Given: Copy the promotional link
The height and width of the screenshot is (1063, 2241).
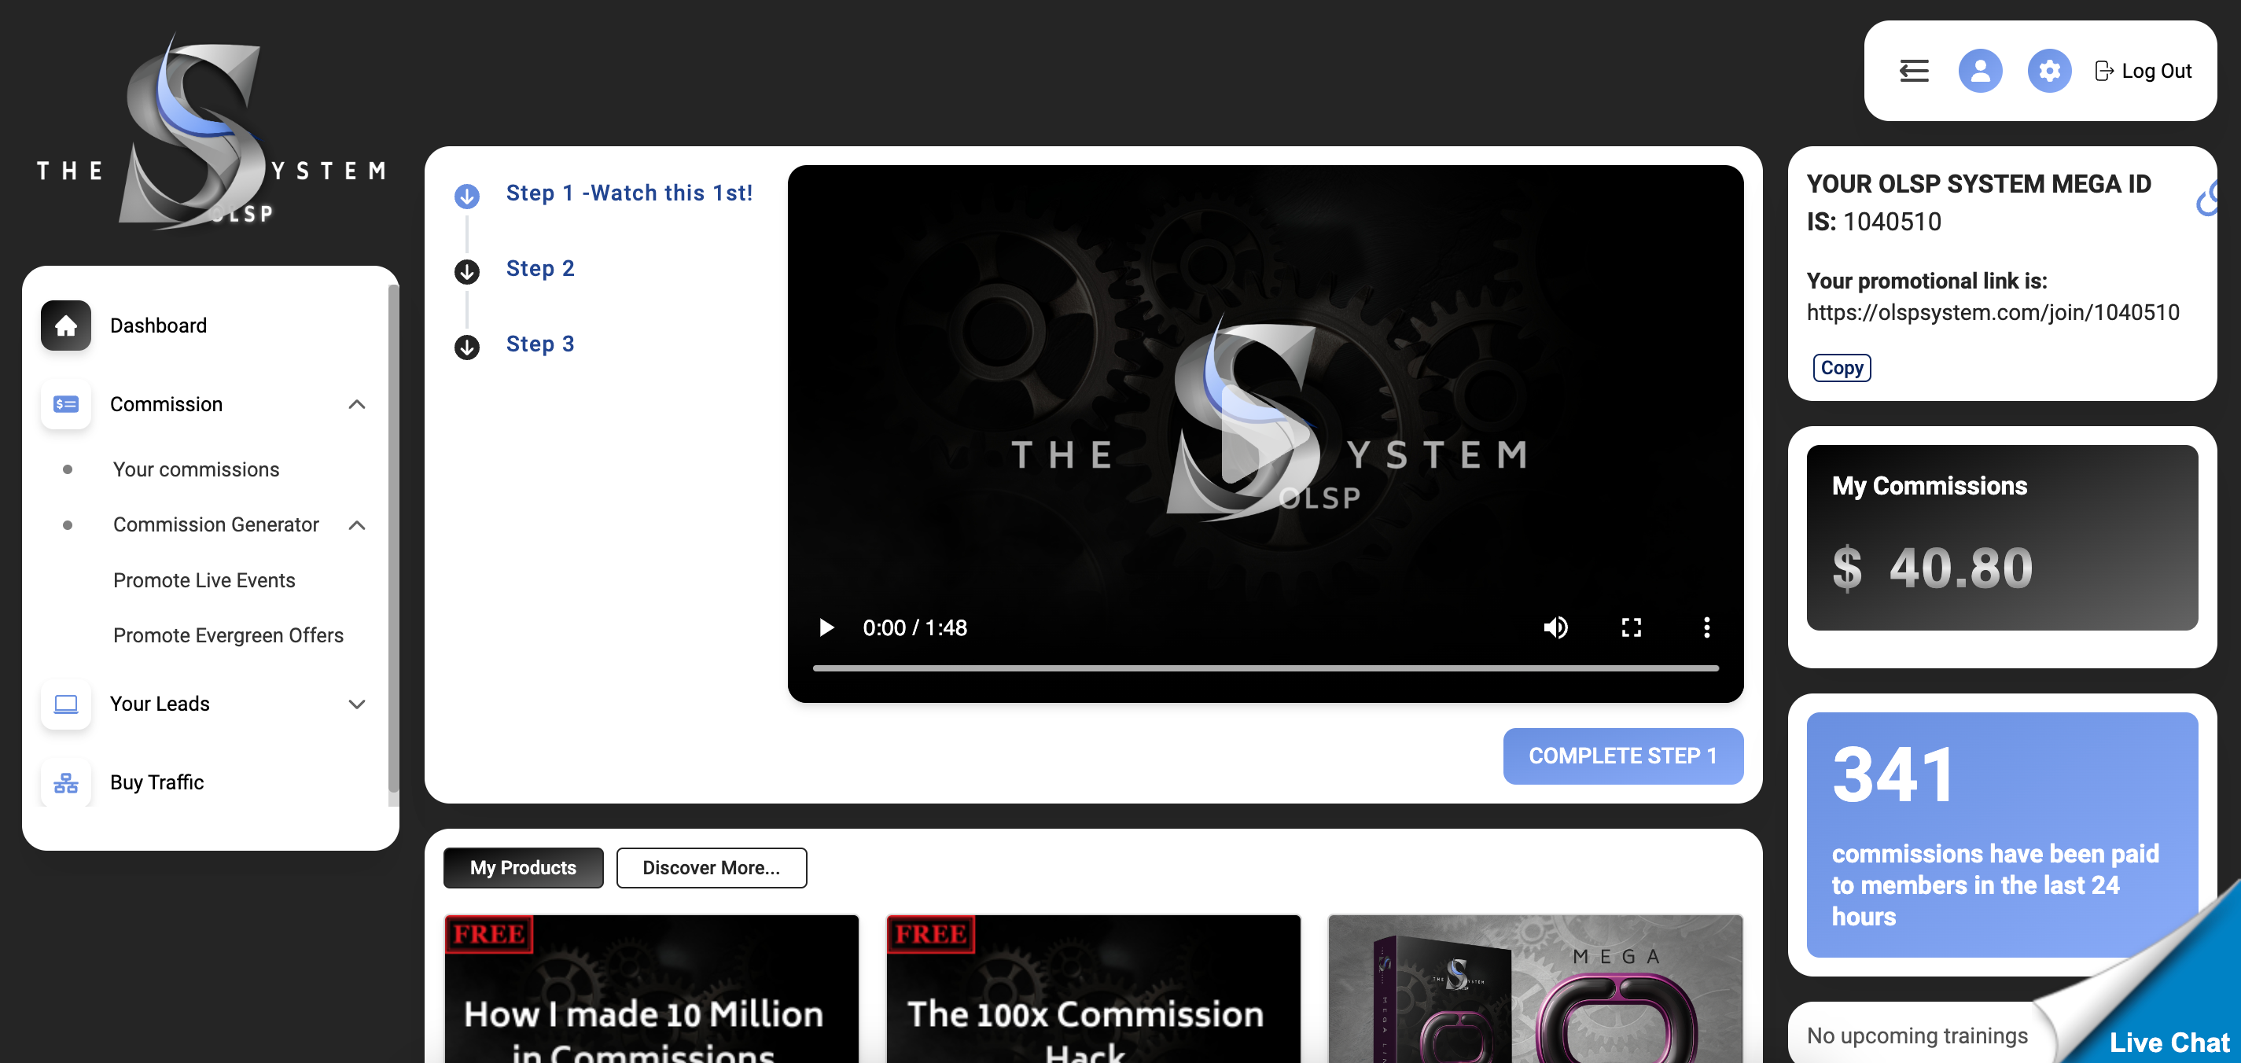Looking at the screenshot, I should click(1840, 367).
